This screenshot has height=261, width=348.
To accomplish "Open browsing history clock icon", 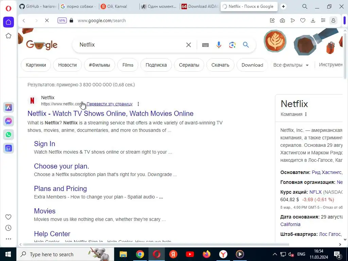I will click(x=8, y=228).
